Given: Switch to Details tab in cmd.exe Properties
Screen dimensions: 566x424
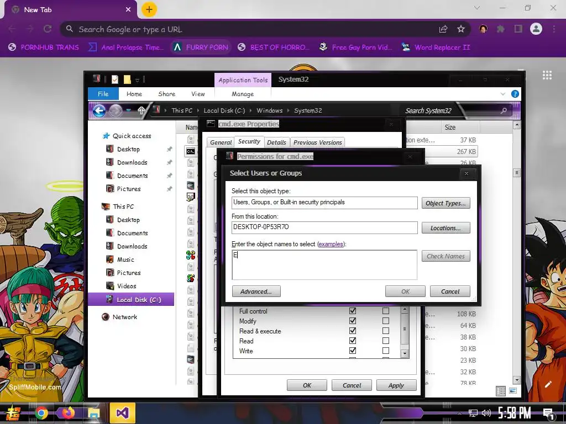Looking at the screenshot, I should pos(276,142).
